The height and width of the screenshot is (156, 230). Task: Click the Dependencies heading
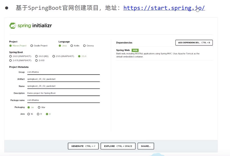[124, 43]
